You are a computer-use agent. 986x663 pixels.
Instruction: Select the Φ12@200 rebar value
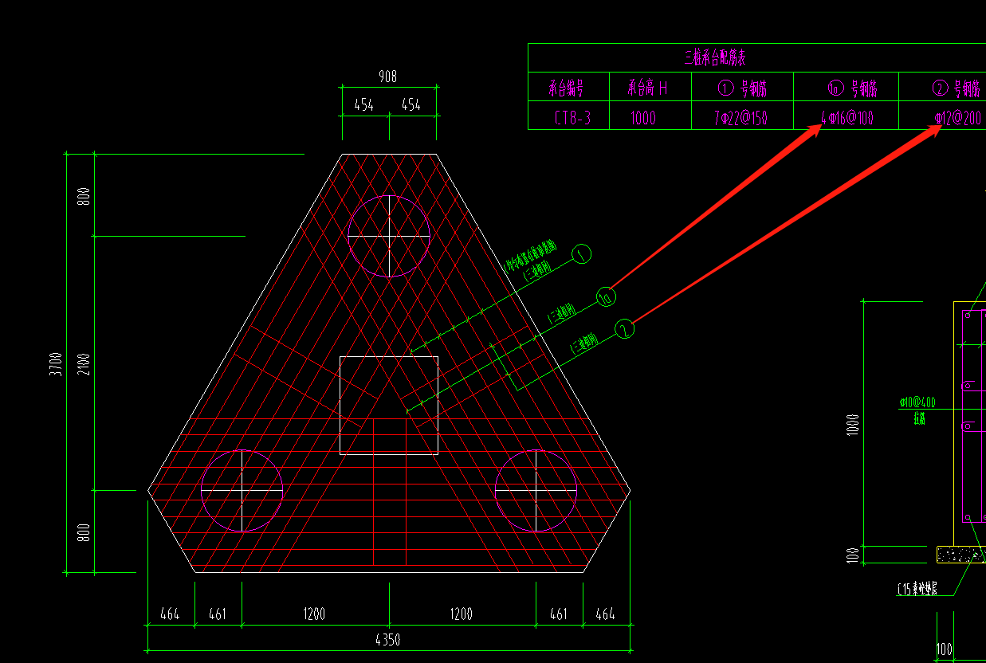click(958, 118)
